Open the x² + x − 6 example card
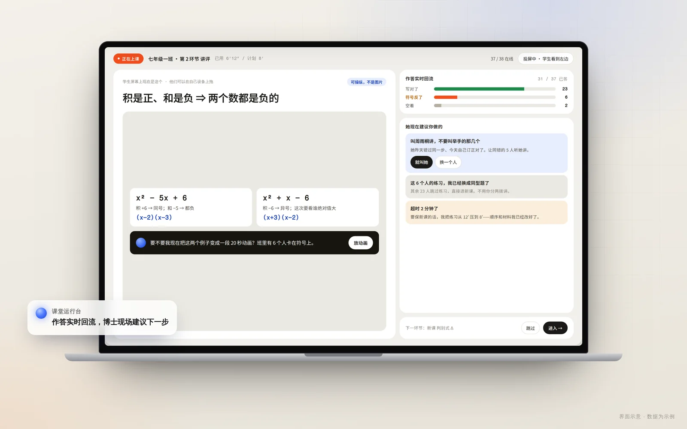This screenshot has width=687, height=429. (x=317, y=207)
